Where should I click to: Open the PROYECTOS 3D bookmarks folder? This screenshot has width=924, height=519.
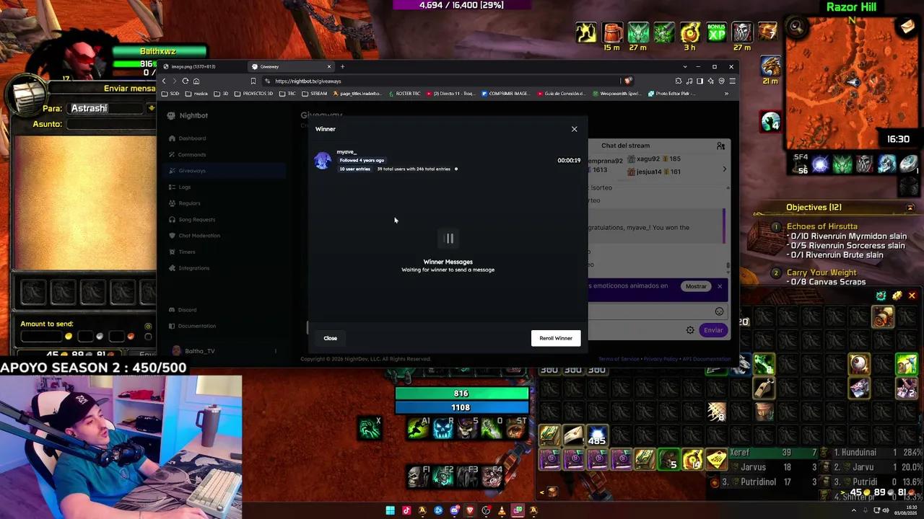[253, 94]
